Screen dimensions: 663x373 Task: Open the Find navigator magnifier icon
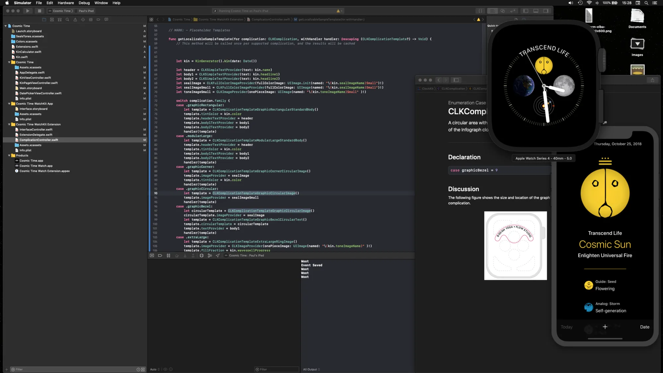click(x=67, y=20)
